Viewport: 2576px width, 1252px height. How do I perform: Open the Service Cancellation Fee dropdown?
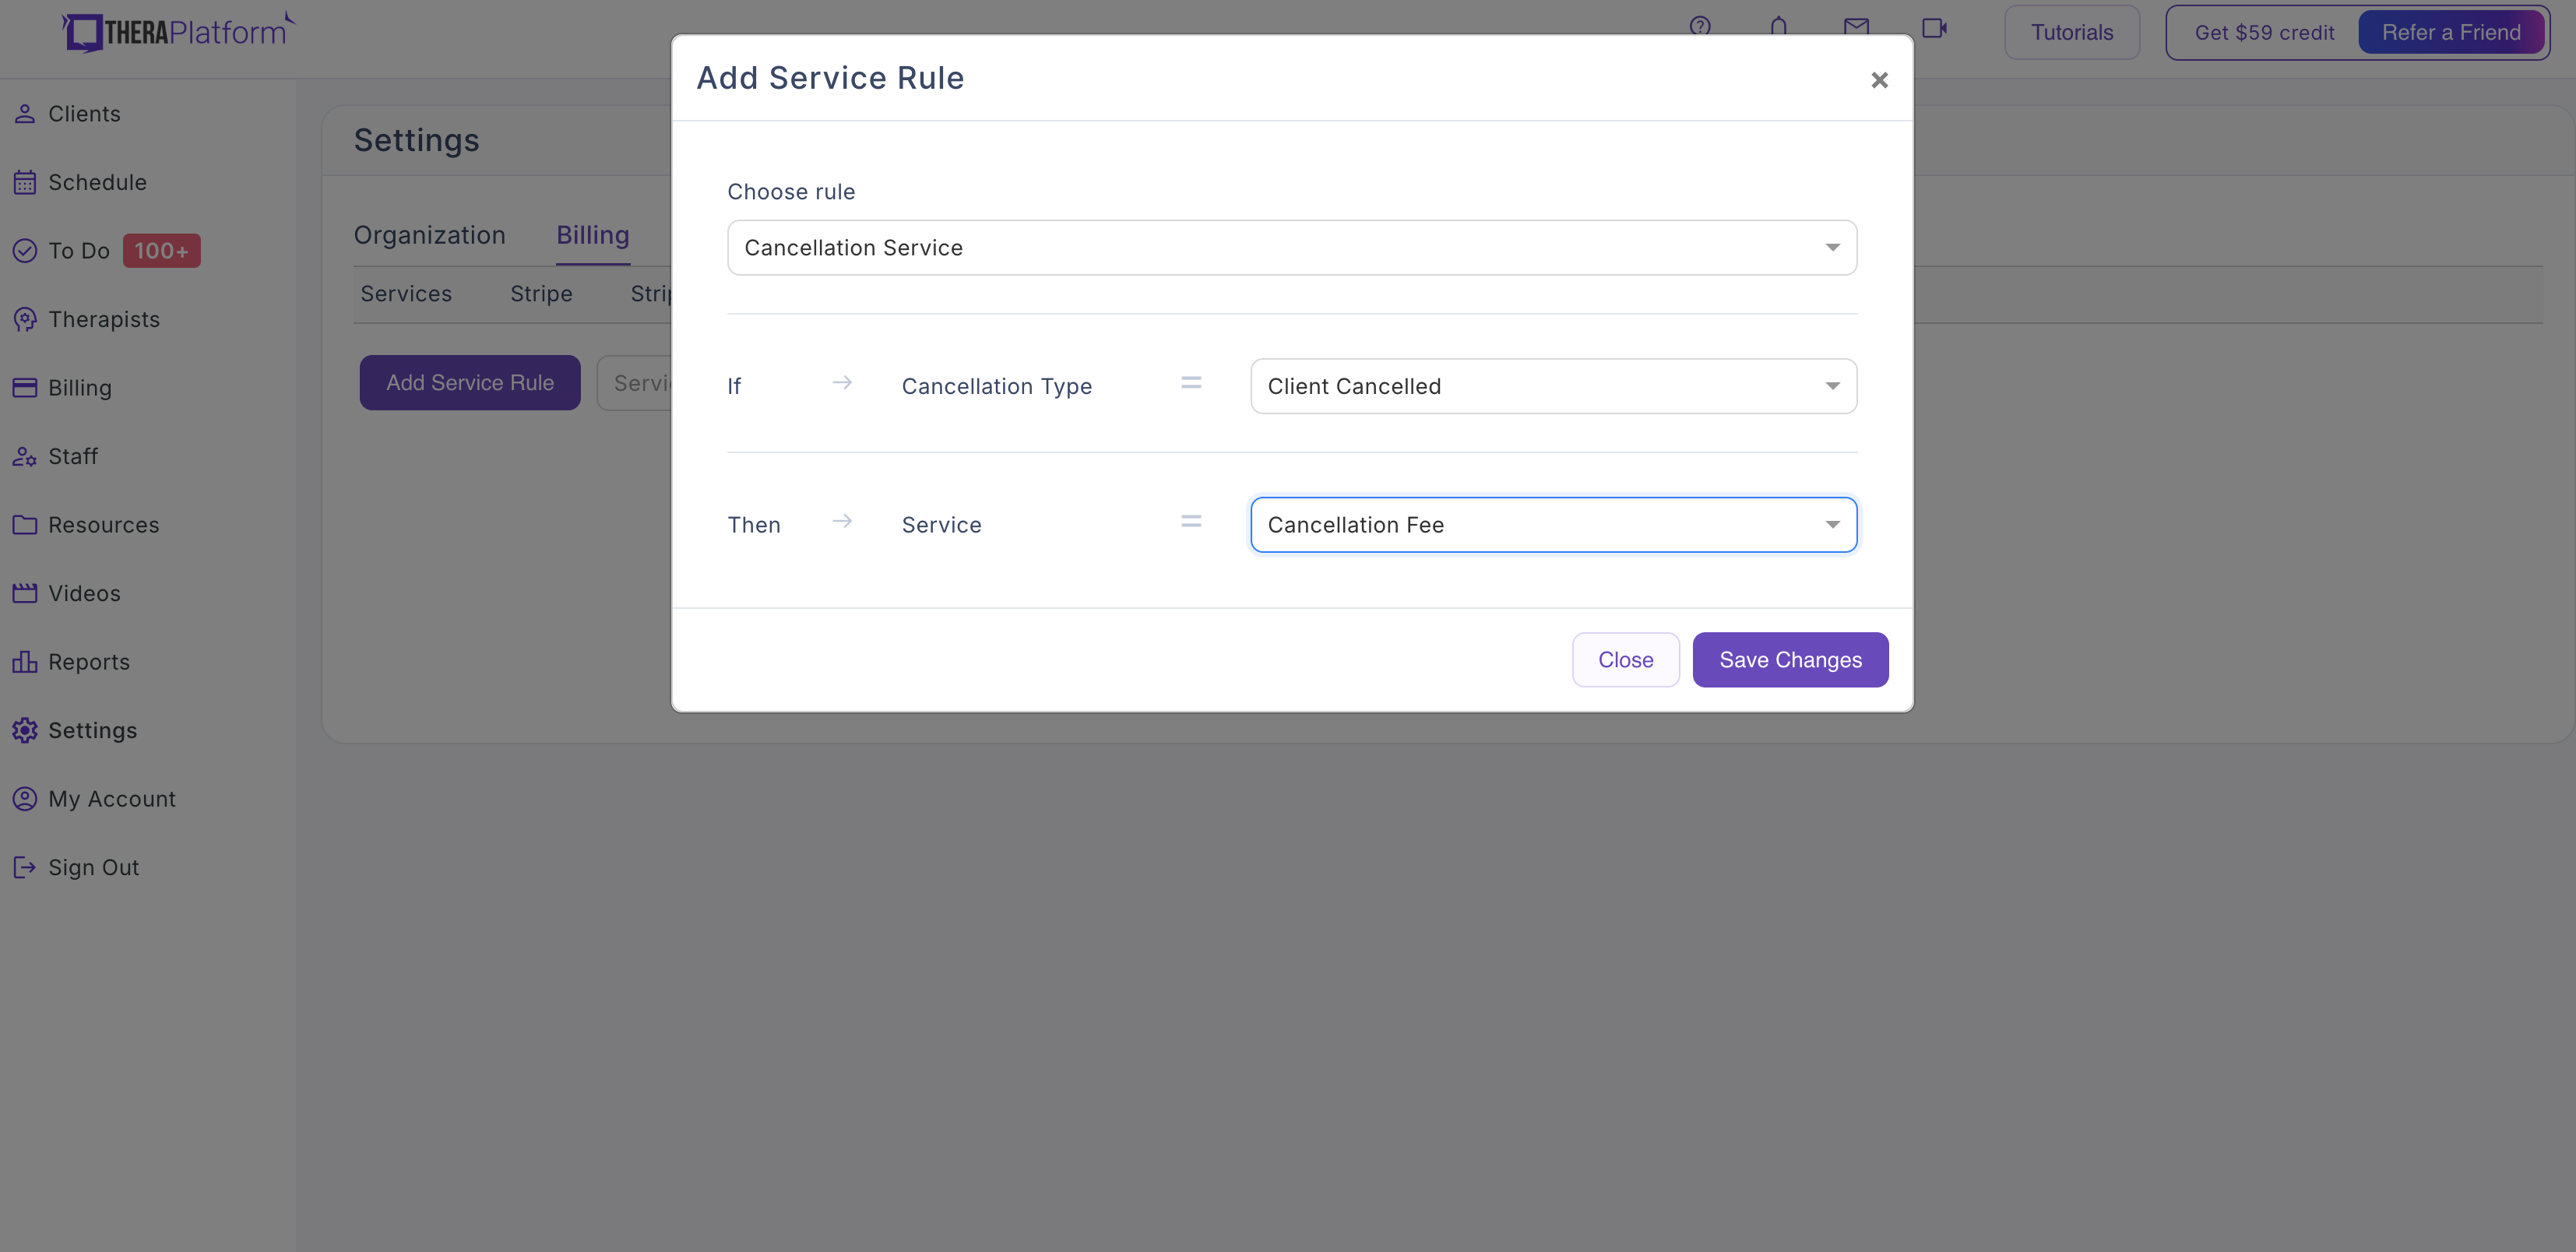[x=1553, y=525]
